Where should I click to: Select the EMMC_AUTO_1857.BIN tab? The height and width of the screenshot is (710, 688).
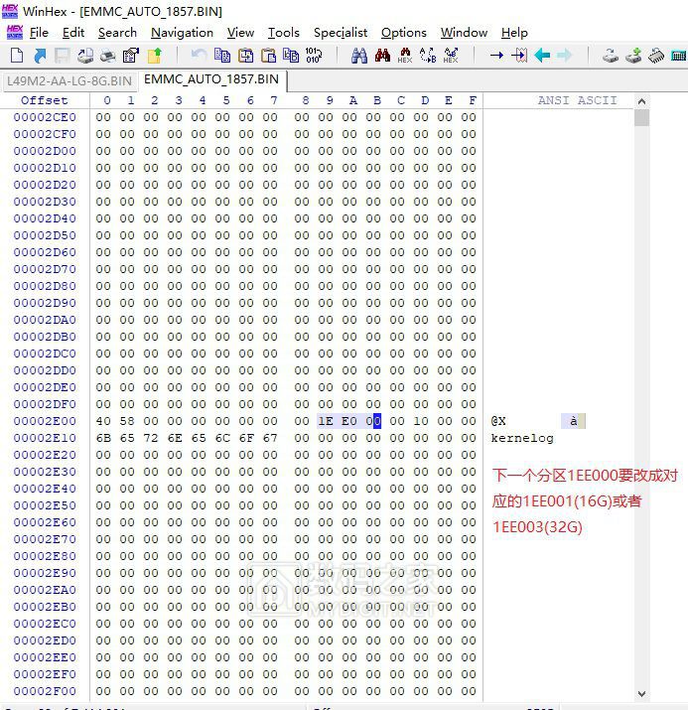click(x=211, y=79)
